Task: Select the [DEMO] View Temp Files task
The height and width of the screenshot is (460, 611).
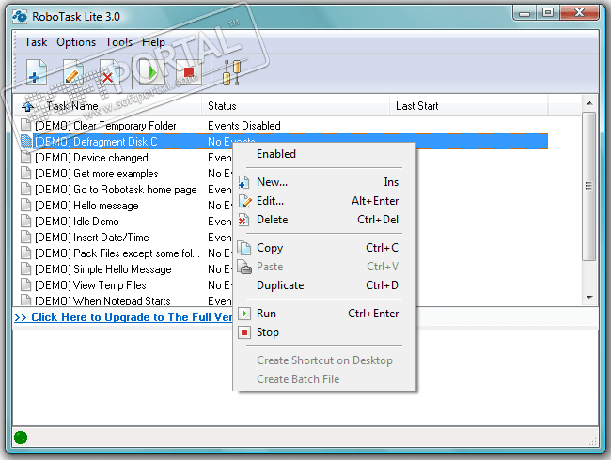Action: (x=90, y=285)
